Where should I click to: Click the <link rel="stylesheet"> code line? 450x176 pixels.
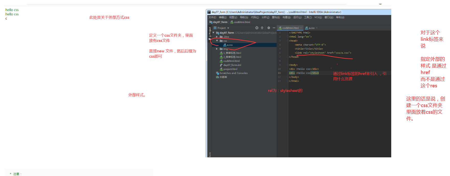pos(323,53)
